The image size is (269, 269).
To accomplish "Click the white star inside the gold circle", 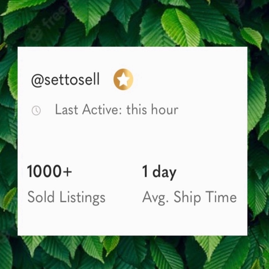I will [123, 80].
